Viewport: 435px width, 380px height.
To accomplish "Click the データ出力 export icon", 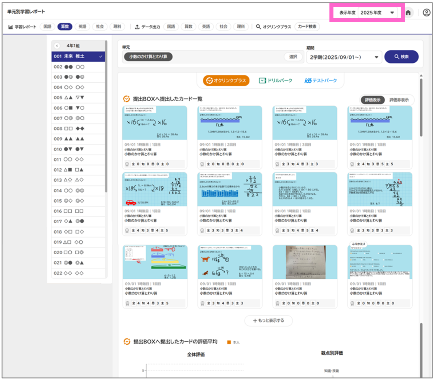I will (x=137, y=27).
